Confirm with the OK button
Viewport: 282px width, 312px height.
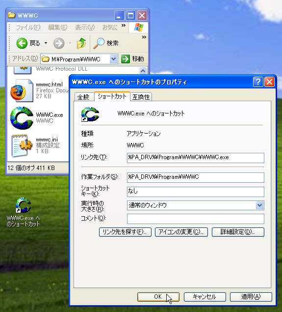(158, 297)
